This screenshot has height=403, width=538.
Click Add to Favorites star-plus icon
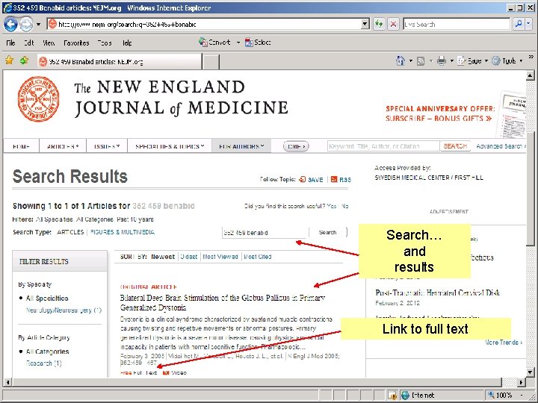point(24,60)
